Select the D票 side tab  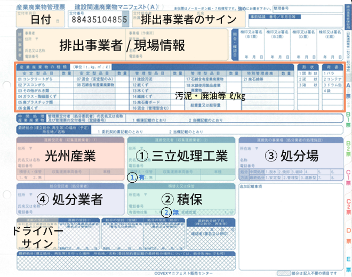point(348,235)
